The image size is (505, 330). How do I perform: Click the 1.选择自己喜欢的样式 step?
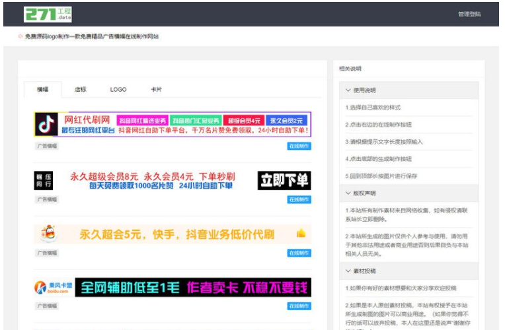coord(373,108)
